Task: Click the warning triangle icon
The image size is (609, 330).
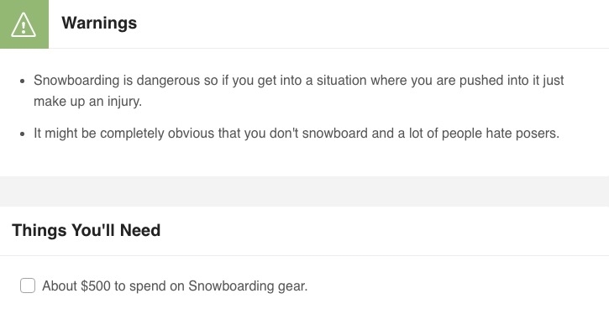Action: point(24,25)
